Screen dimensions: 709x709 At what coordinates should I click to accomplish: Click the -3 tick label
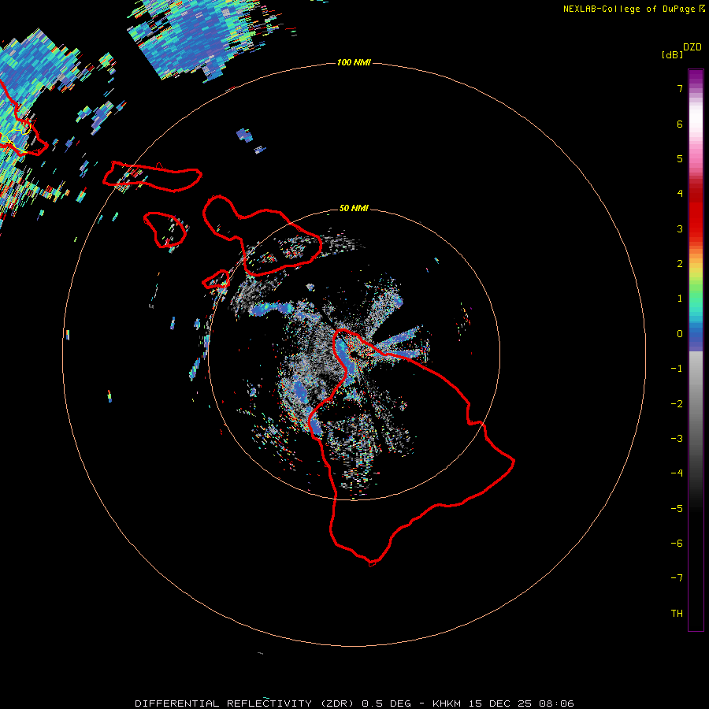[677, 439]
